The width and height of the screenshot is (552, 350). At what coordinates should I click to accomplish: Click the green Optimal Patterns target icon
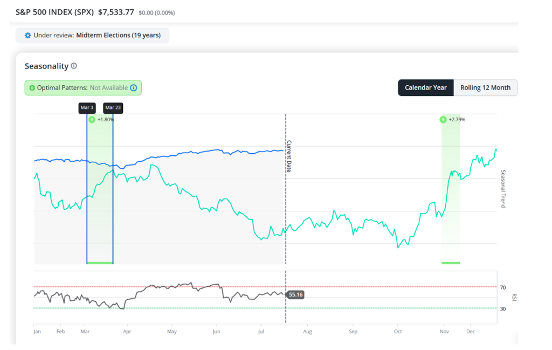point(32,88)
